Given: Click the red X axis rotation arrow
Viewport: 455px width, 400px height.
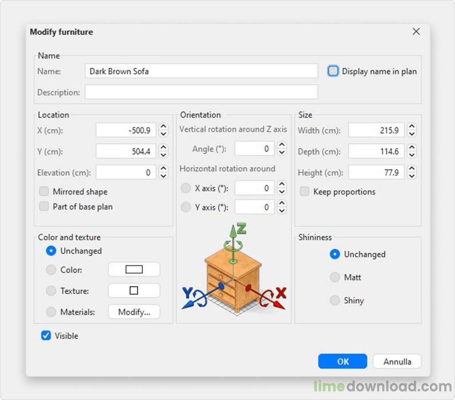Looking at the screenshot, I should click(266, 298).
